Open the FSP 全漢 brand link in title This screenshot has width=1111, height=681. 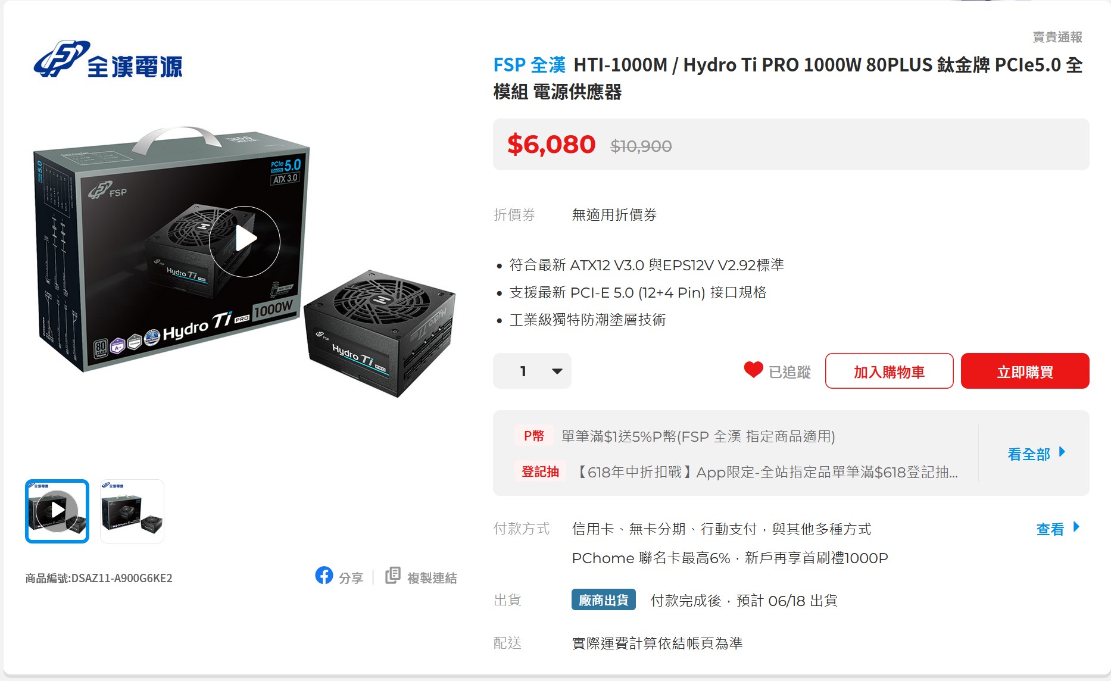pos(529,65)
